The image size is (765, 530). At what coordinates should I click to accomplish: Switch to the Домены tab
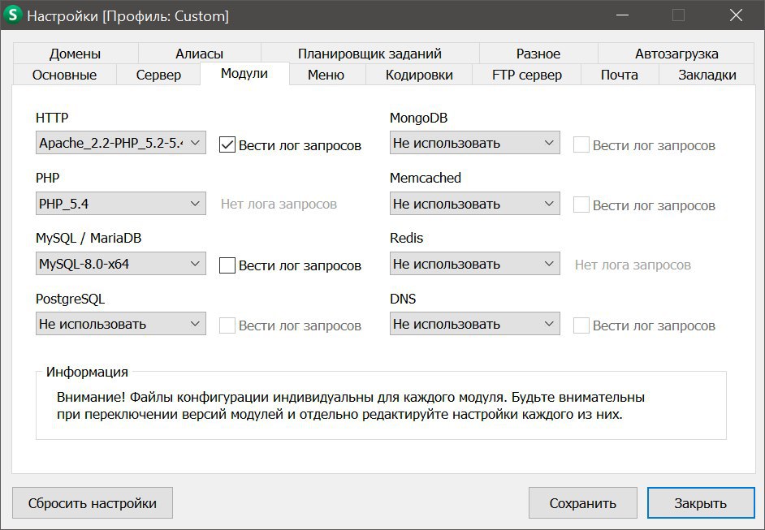pyautogui.click(x=76, y=53)
